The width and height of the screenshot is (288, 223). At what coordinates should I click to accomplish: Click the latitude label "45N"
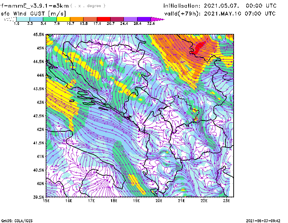click(x=40, y=48)
